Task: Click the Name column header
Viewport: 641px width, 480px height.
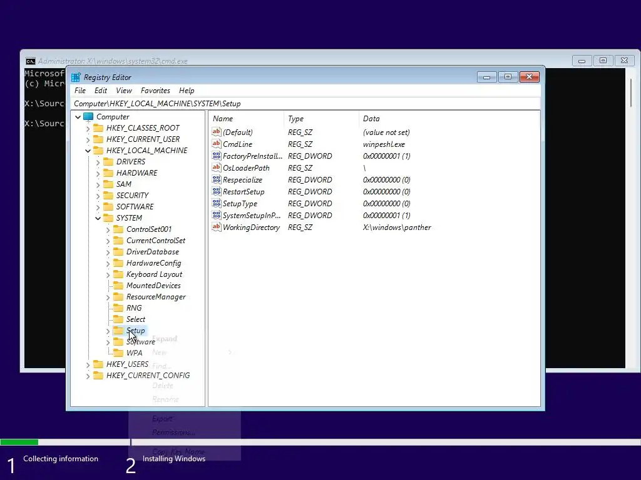Action: coord(247,119)
